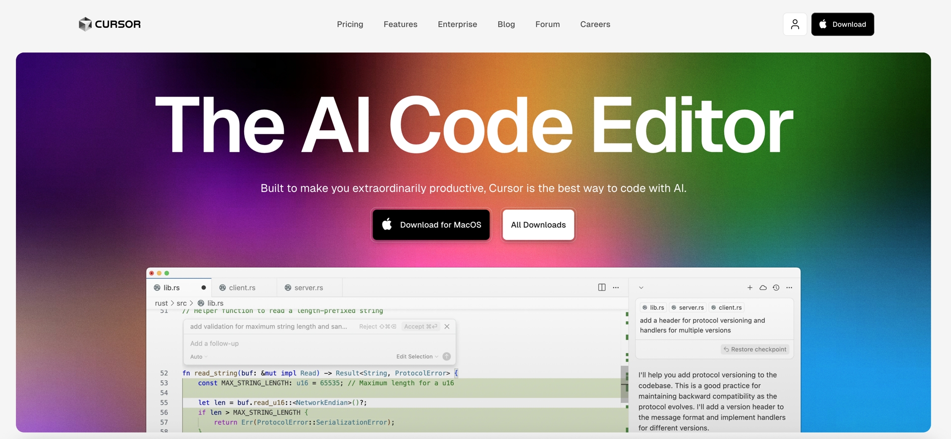Click the cloud icon in the chat panel
Image resolution: width=951 pixels, height=439 pixels.
(763, 288)
